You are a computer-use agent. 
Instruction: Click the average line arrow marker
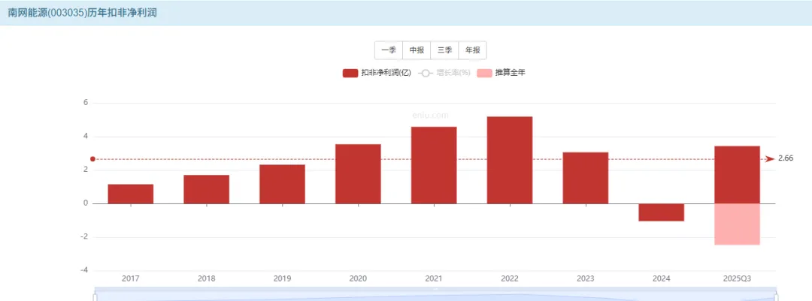tap(771, 159)
